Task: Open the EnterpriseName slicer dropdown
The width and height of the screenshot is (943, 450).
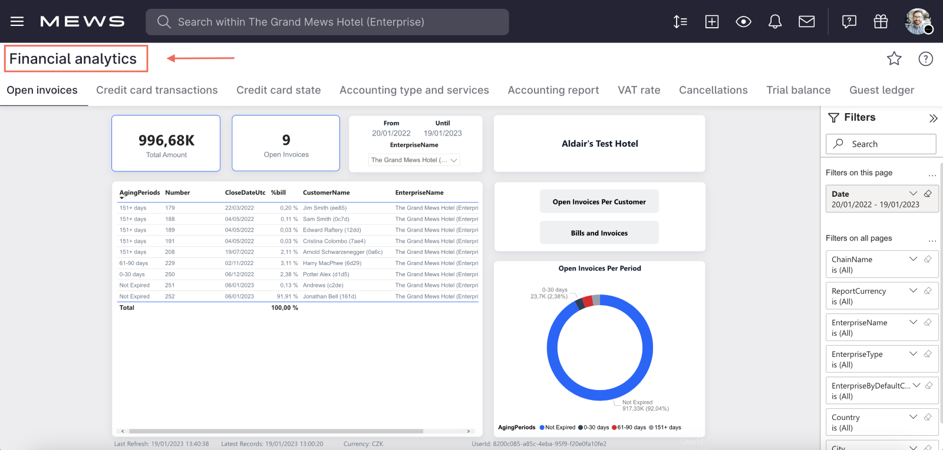Action: pyautogui.click(x=414, y=160)
